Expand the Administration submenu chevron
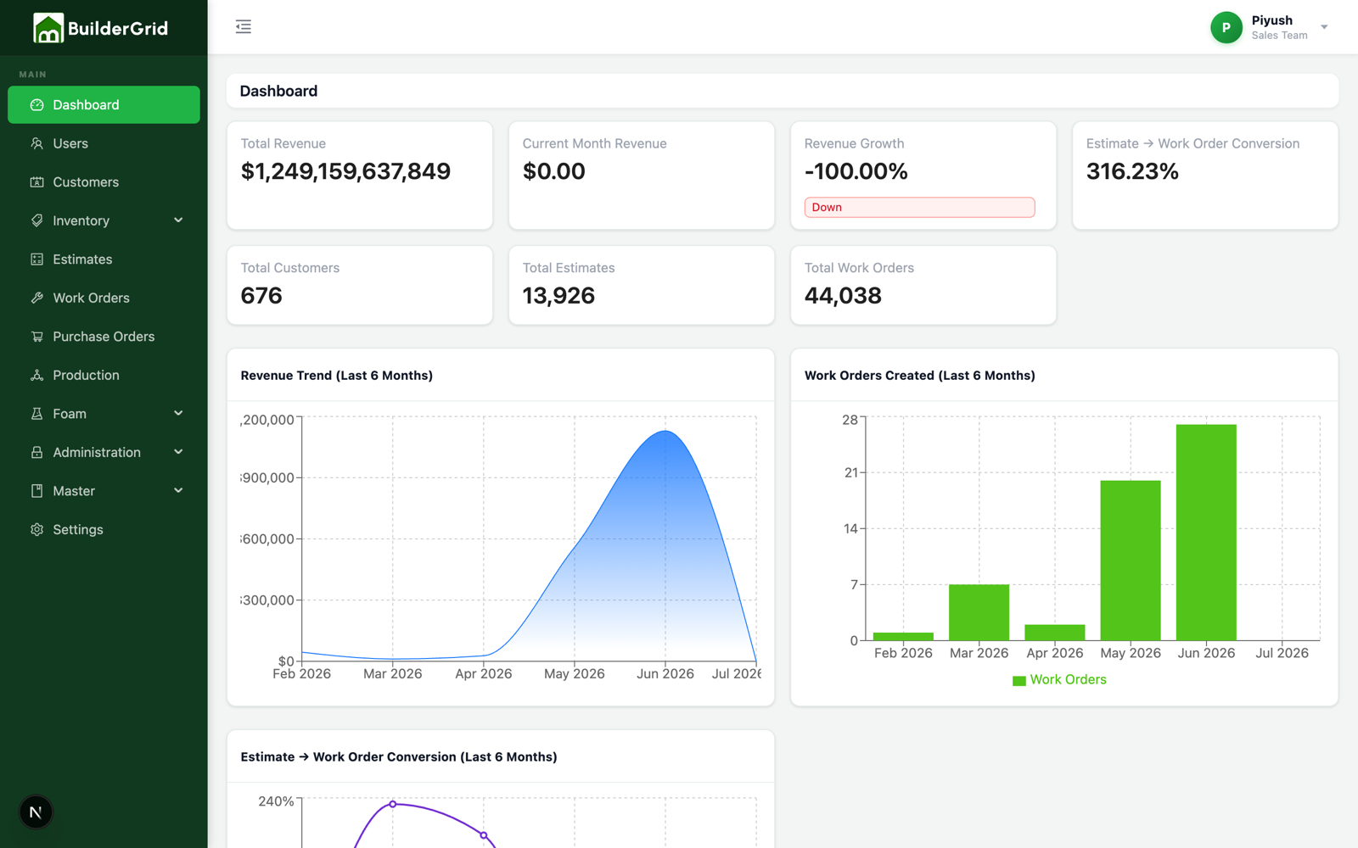1358x848 pixels. [x=178, y=452]
